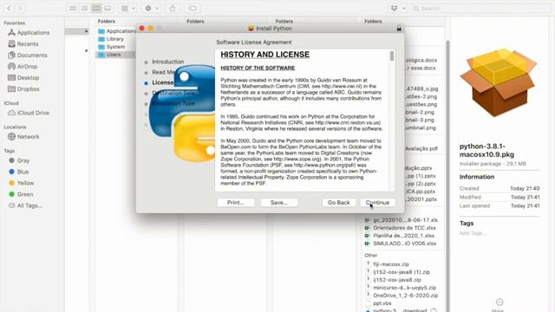The width and height of the screenshot is (555, 312).
Task: Click the Add Tags... field
Action: 473,233
